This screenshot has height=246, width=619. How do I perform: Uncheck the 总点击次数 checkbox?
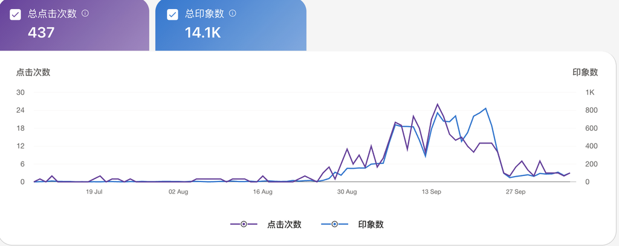15,14
